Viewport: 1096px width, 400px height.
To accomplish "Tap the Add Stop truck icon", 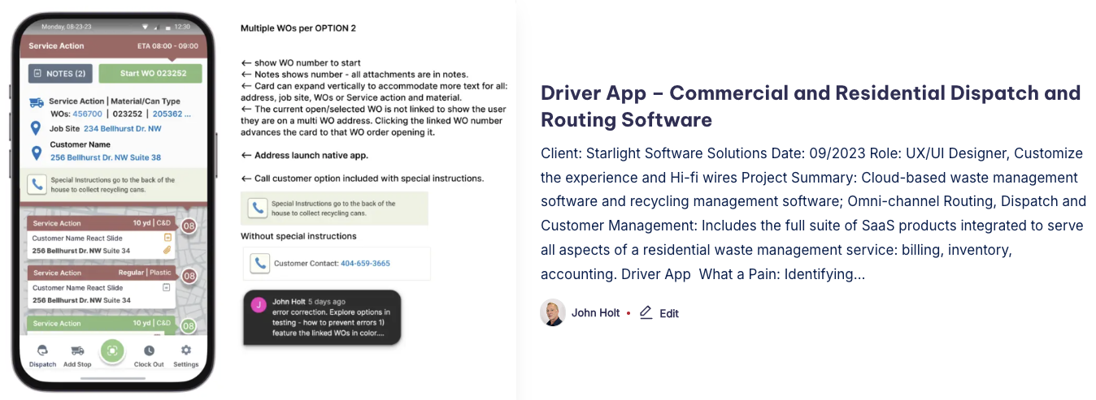I will click(x=77, y=351).
